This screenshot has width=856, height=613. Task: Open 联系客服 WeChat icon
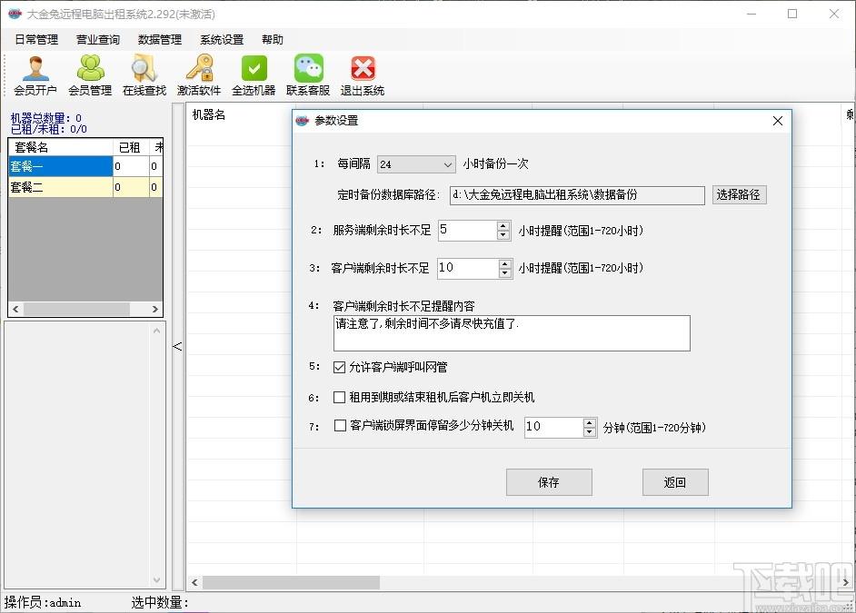pos(308,75)
